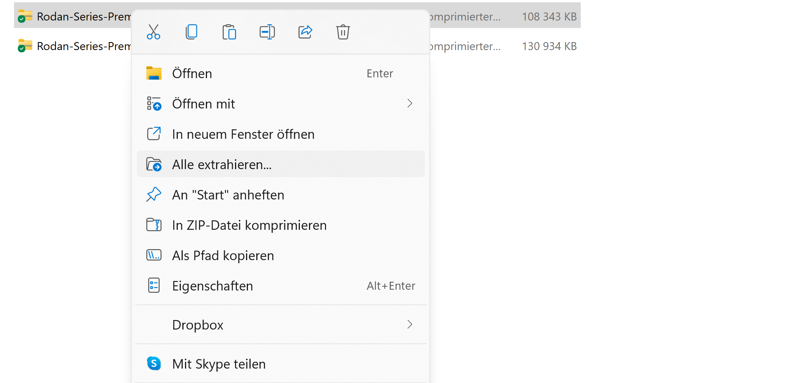This screenshot has height=383, width=809.
Task: Select Öffnen from the context menu
Action: pos(192,73)
